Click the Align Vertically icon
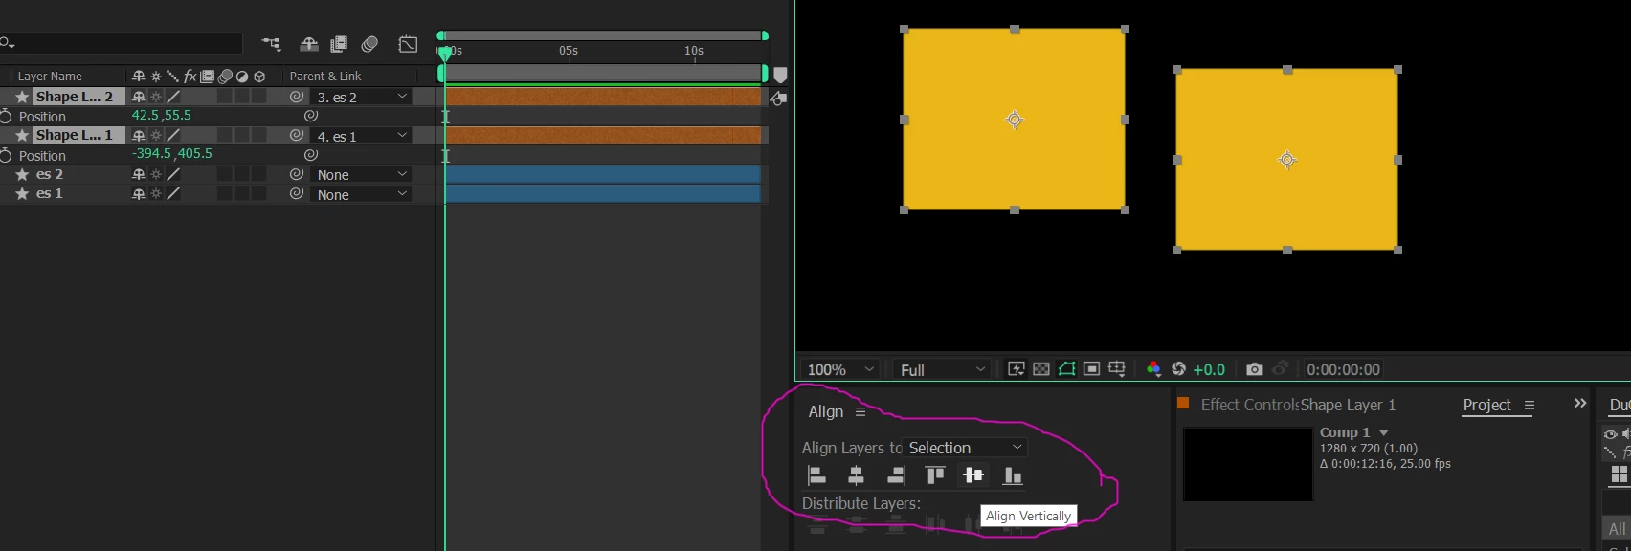The image size is (1631, 551). point(973,475)
